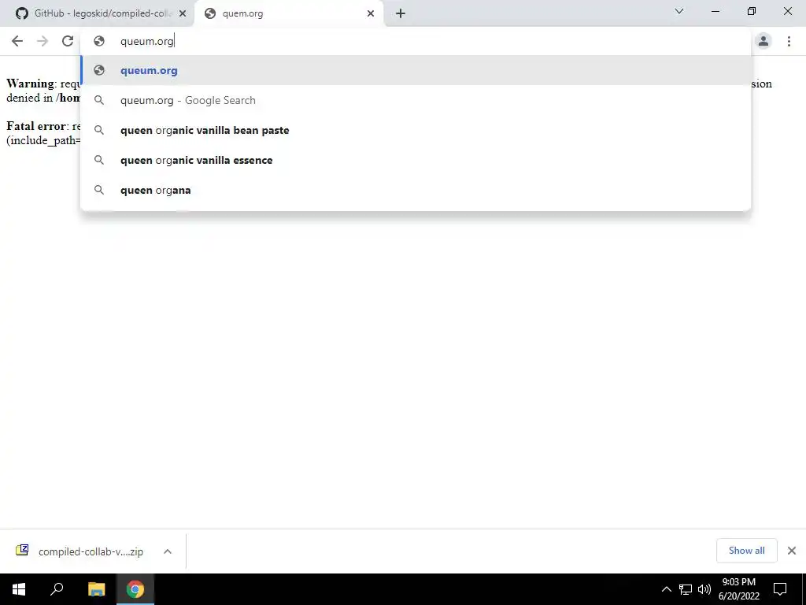
Task: Click the Chrome taskbar icon
Action: 135,589
